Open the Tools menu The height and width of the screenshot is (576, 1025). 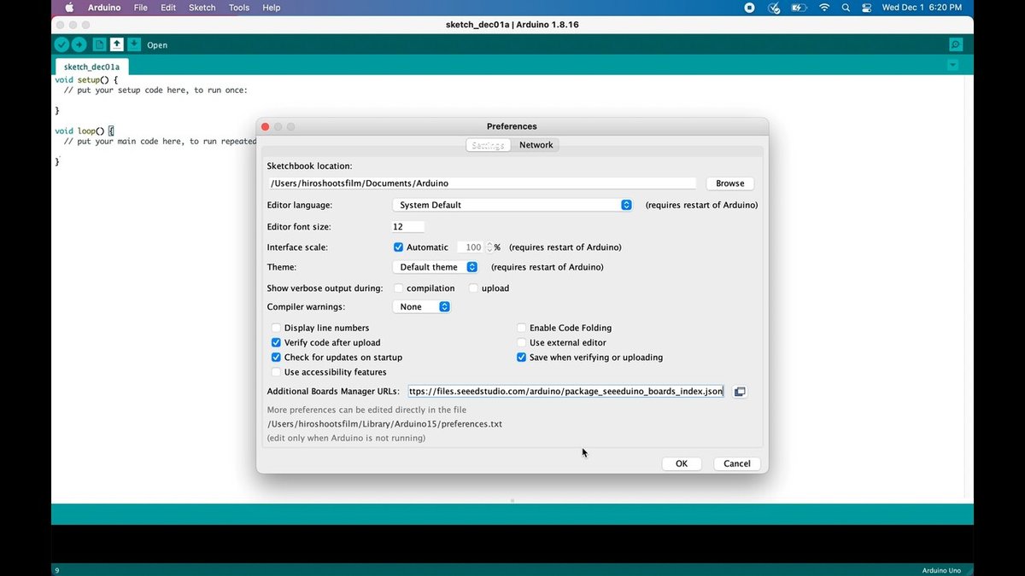coord(239,8)
